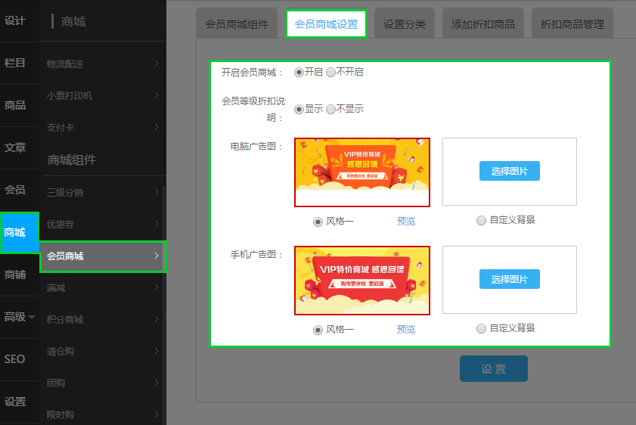
Task: Switch to the 会员商城组件 tab
Action: pos(237,24)
